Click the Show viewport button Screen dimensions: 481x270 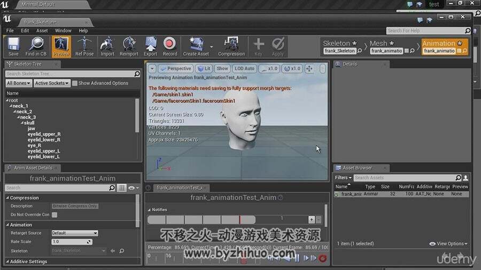222,69
